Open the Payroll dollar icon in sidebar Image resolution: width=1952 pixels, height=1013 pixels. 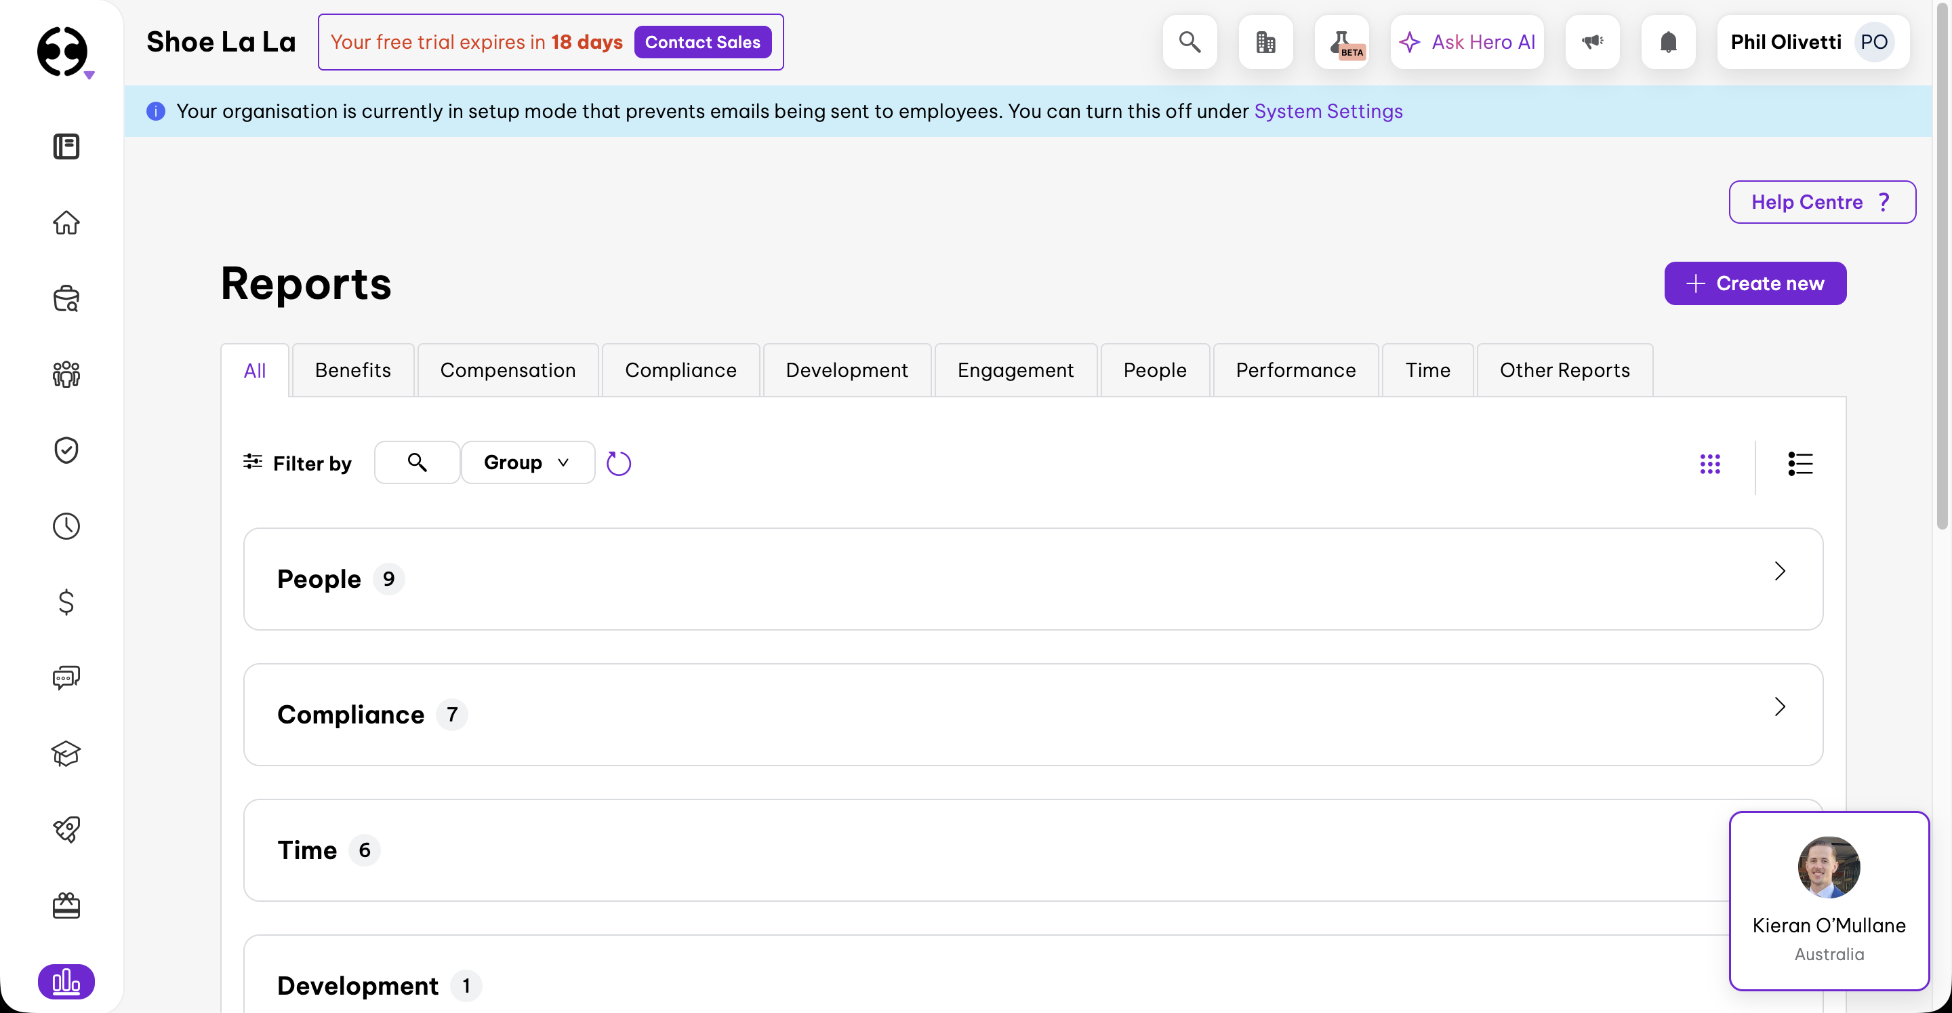tap(66, 602)
